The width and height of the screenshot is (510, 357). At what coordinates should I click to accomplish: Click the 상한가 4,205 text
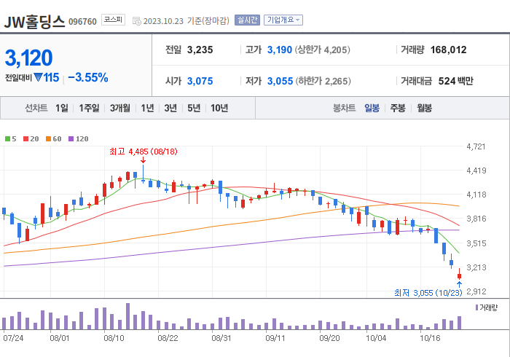323,50
